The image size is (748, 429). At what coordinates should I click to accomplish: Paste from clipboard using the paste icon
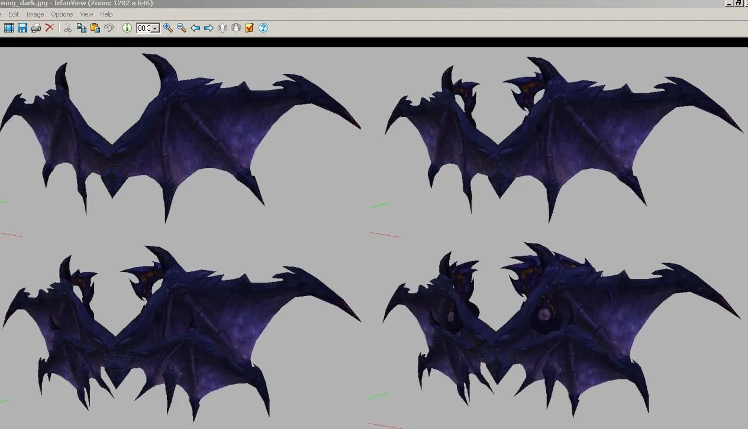(x=95, y=28)
